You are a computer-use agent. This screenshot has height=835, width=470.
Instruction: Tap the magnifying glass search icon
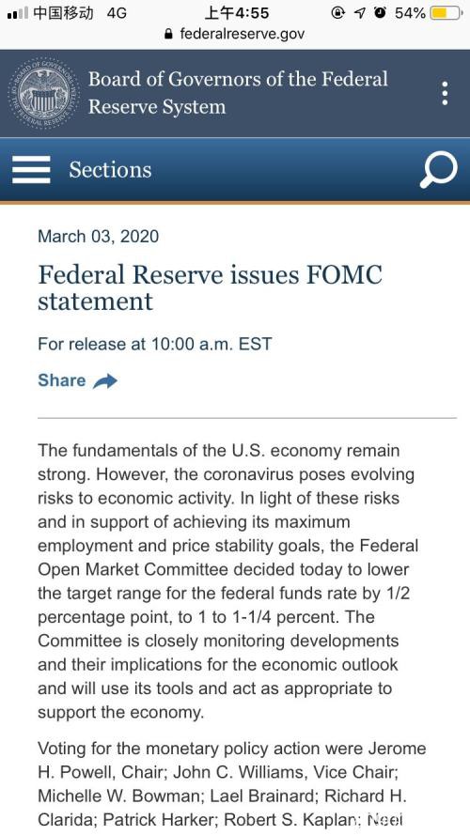pyautogui.click(x=438, y=170)
